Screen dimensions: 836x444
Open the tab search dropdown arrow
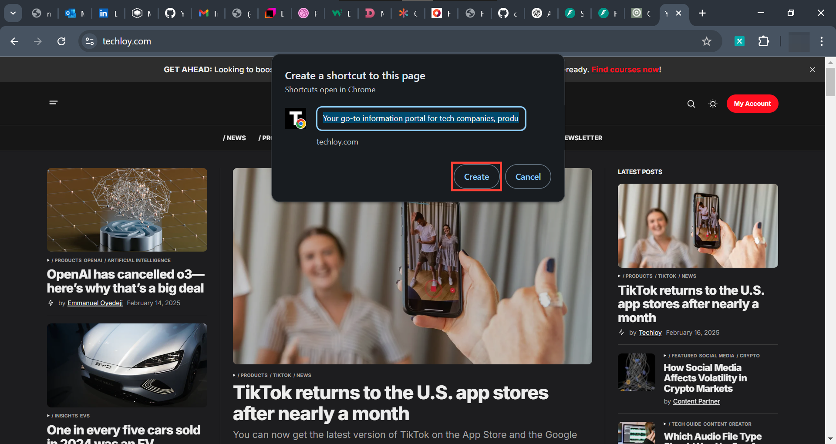point(13,13)
